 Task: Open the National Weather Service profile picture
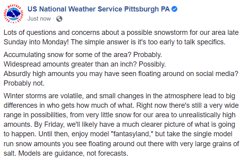pyautogui.click(x=13, y=13)
